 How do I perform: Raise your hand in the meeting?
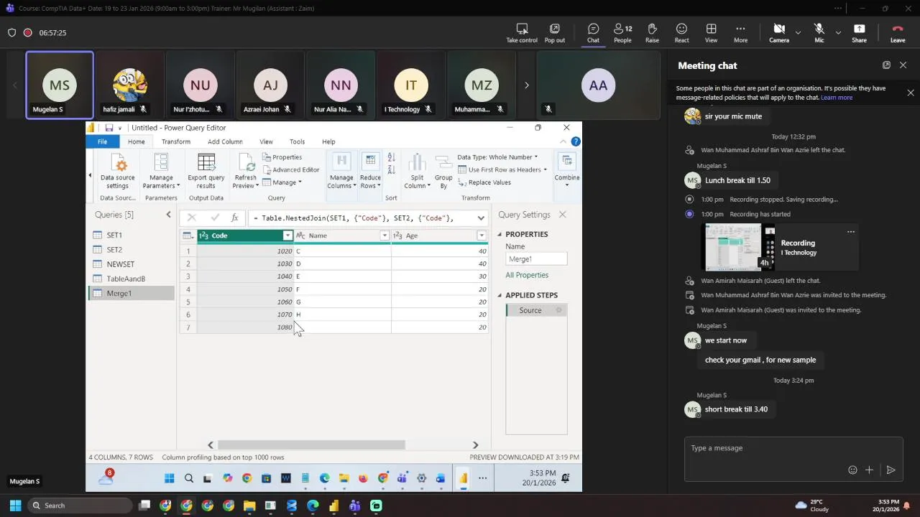pos(652,33)
